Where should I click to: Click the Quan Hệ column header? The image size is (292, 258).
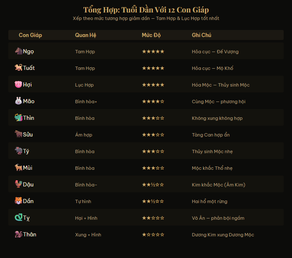(86, 35)
